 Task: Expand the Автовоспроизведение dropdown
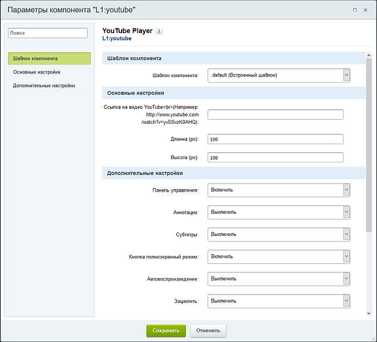click(278, 279)
